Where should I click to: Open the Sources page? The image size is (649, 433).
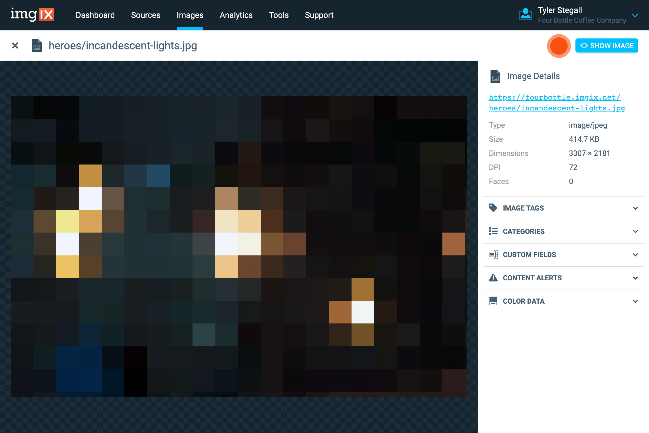(145, 15)
